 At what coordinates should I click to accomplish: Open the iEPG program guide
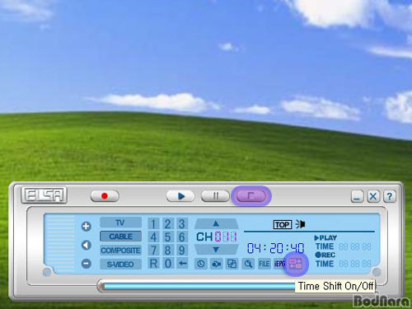[279, 264]
